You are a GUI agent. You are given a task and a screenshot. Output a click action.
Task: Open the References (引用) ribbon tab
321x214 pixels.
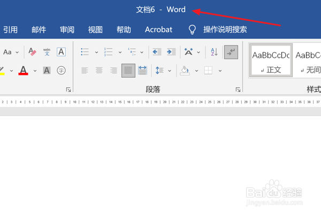10,30
